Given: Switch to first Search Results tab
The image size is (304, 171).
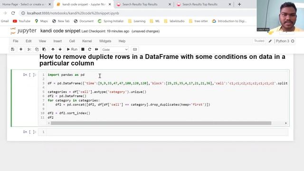Looking at the screenshot, I should click(140, 4).
